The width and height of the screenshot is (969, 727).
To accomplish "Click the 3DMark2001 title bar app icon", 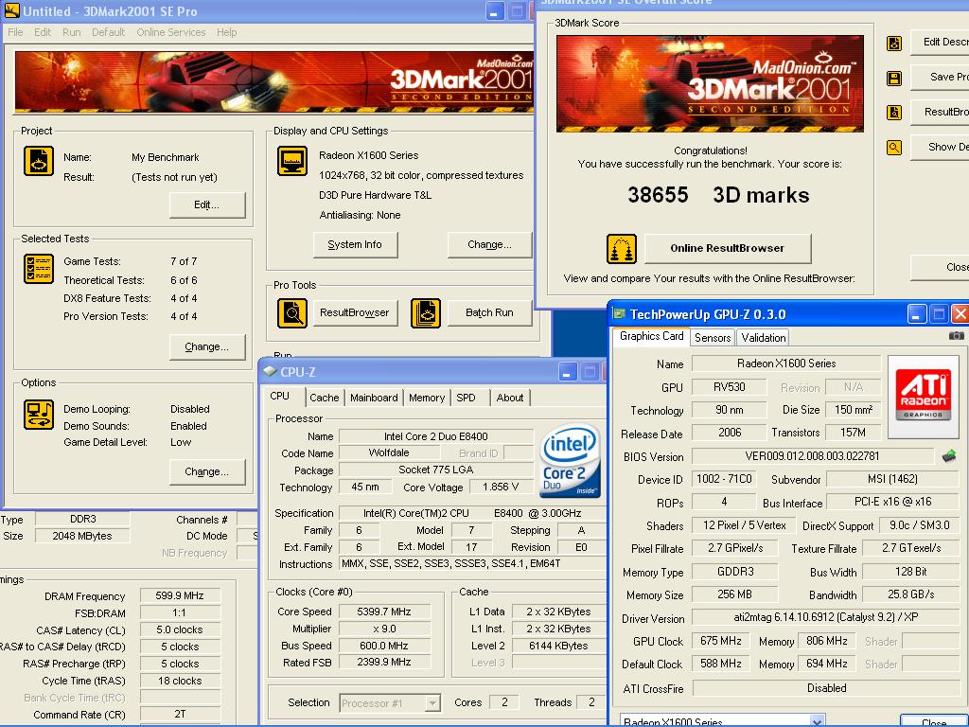I will tap(11, 11).
